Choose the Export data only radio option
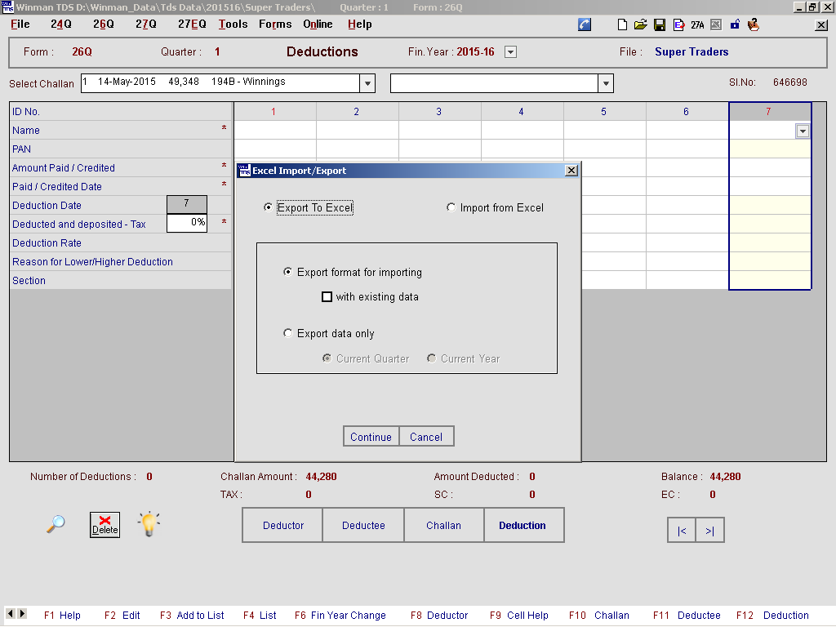 (x=288, y=333)
